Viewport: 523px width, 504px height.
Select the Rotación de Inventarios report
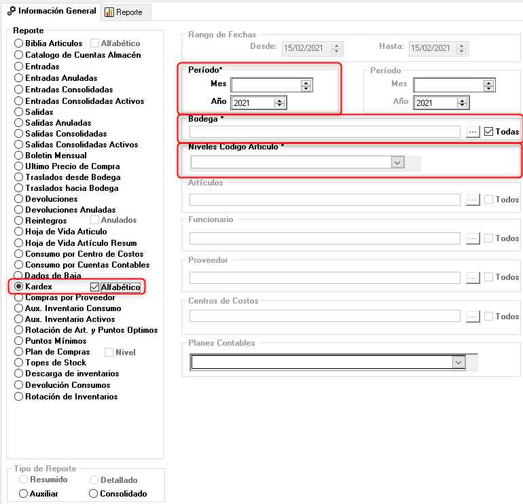tap(18, 397)
